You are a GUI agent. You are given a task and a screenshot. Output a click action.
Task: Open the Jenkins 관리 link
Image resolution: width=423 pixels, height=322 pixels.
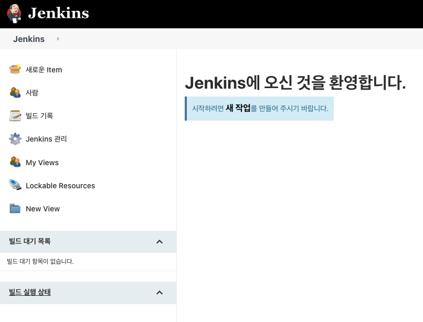click(46, 139)
